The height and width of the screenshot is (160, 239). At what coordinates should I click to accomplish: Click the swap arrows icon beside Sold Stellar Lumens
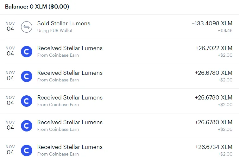coord(27,27)
